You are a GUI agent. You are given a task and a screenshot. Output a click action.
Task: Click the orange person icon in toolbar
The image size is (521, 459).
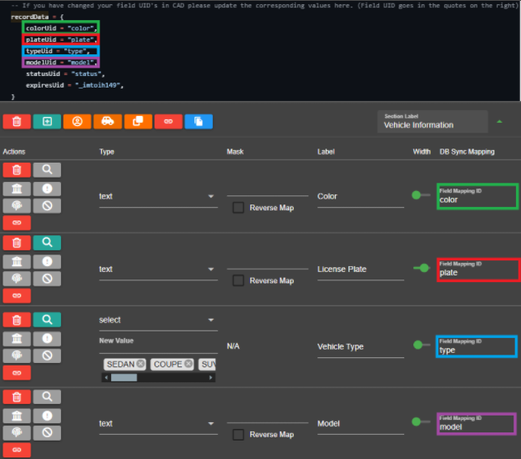point(77,122)
